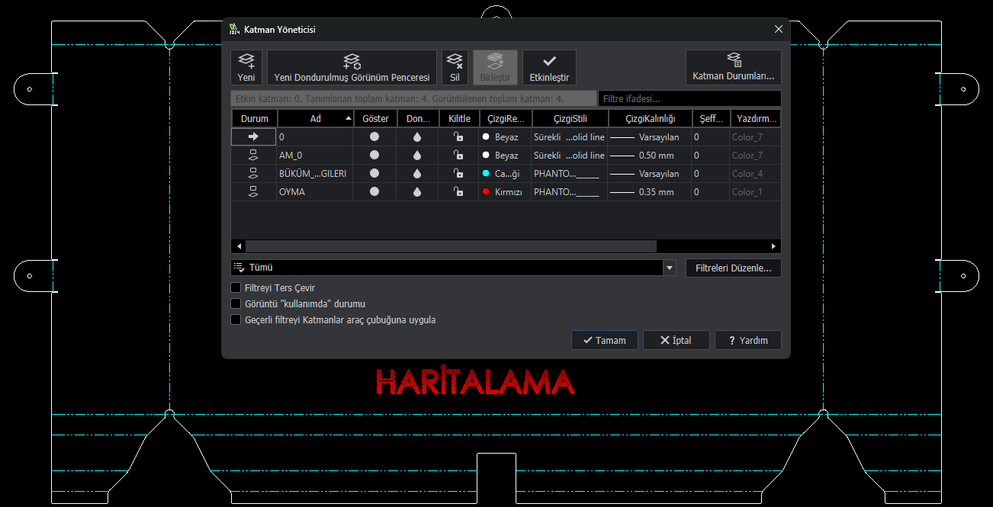Click the red Kırmızı color swatch of OYMA
The width and height of the screenshot is (993, 507).
click(x=486, y=192)
